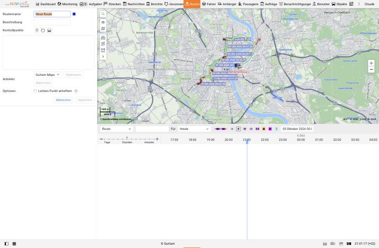Zoom in on the map
Screen dimensions: 379x248
click(x=371, y=63)
